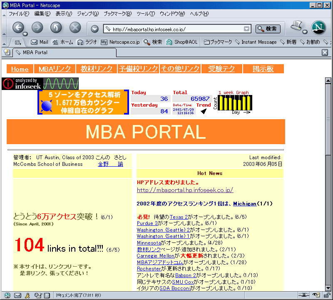This screenshot has height=300, width=333.
Task: Click the Texas 2 link
Action: (179, 217)
